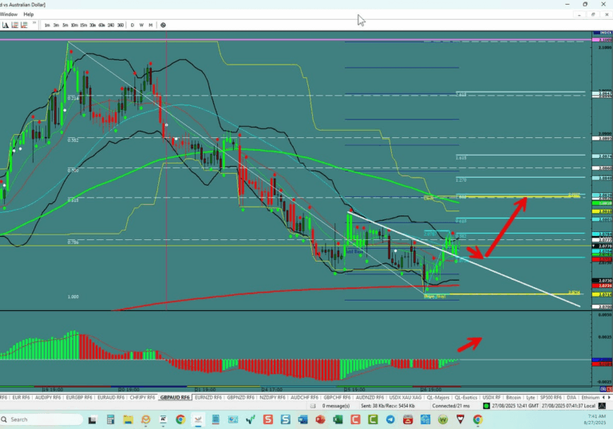Switch the chart to the 3m timeframe
The image size is (613, 429).
click(x=57, y=25)
